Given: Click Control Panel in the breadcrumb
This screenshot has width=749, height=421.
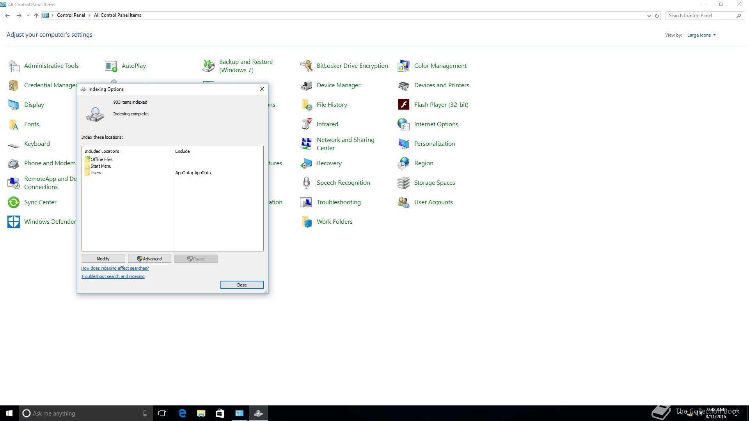Looking at the screenshot, I should (x=71, y=16).
